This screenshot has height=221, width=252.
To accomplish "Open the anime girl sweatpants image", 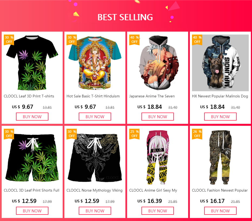I will (x=158, y=157).
